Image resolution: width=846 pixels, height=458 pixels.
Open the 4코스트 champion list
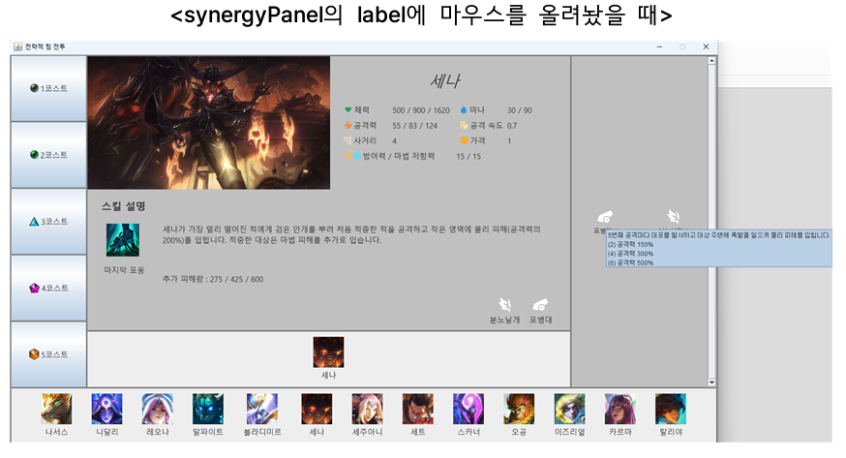click(x=48, y=289)
